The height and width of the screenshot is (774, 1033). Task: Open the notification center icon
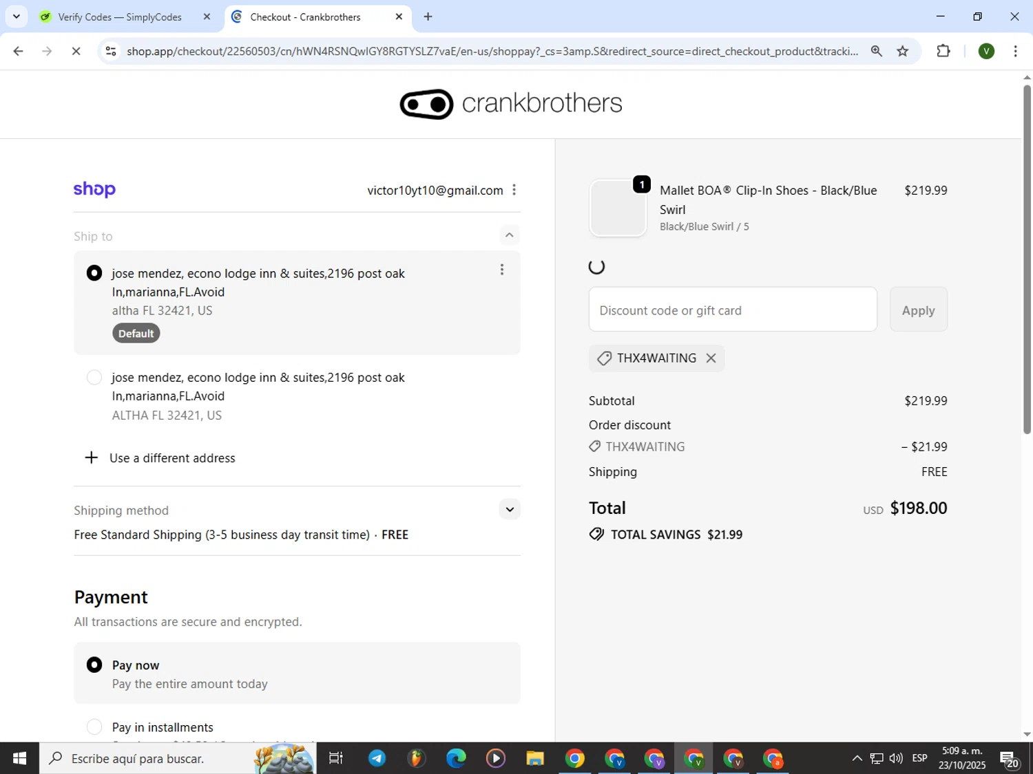[1010, 758]
